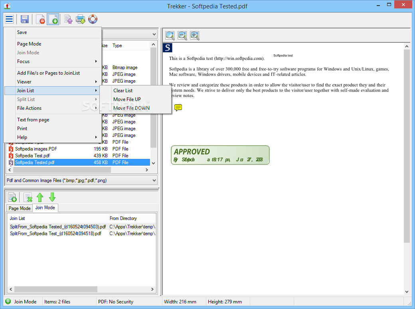The height and width of the screenshot is (309, 415).
Task: Click Clear List in the submenu
Action: click(136, 91)
